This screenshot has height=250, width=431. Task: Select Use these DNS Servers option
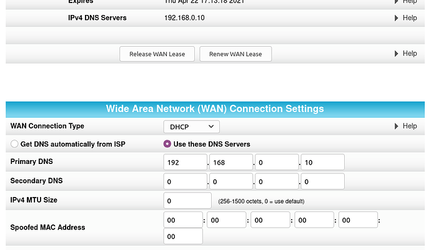[167, 144]
